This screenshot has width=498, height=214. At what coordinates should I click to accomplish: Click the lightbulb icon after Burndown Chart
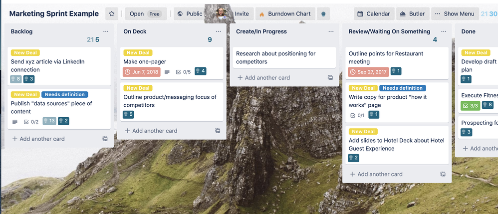(323, 14)
